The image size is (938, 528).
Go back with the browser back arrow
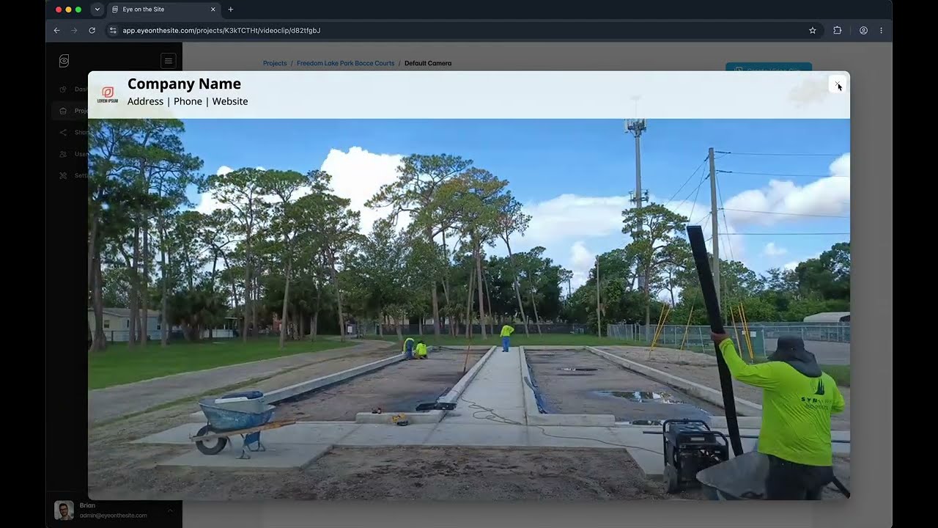click(57, 30)
